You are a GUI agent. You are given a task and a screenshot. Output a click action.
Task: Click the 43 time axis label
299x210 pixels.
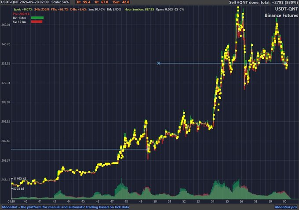55,202
